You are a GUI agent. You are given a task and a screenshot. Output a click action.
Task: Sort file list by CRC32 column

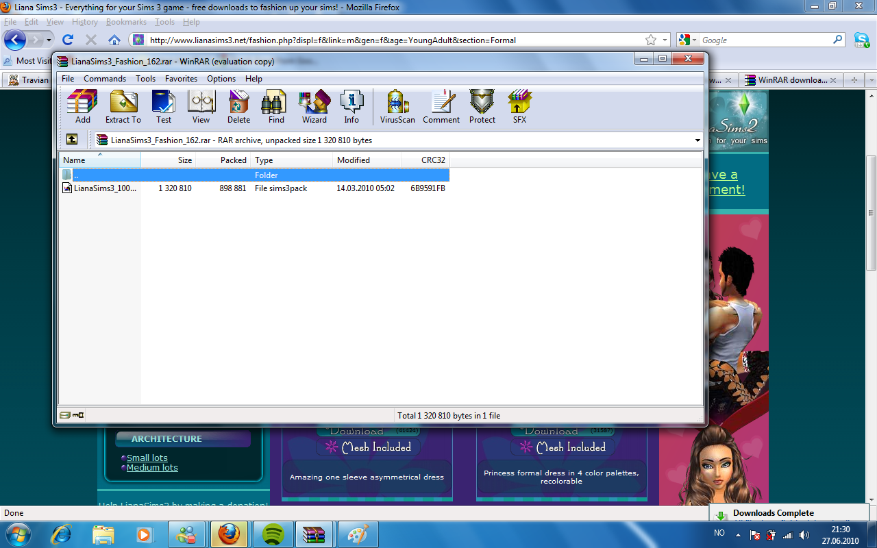[425, 160]
